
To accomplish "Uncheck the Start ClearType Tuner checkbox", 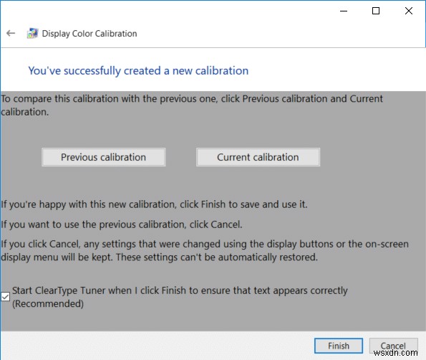I will [5, 297].
